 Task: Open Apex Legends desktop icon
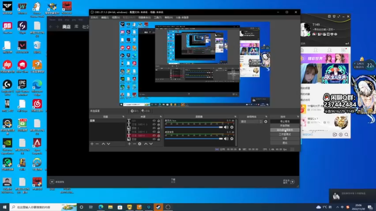(37, 146)
